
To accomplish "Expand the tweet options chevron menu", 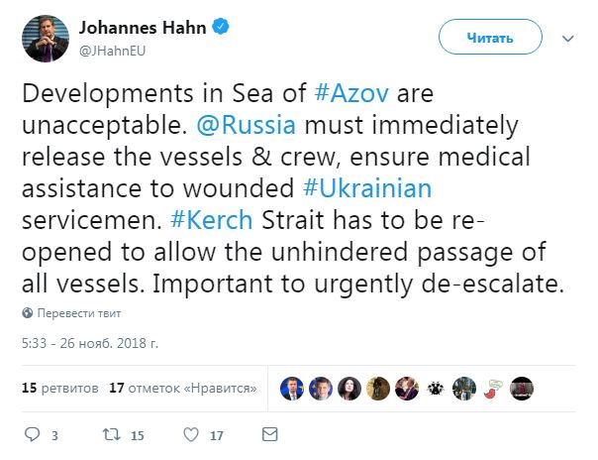I will click(568, 39).
